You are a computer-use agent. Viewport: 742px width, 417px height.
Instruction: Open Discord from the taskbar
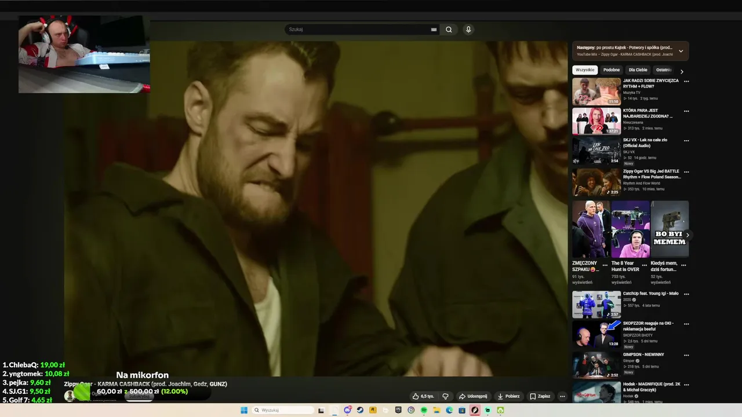[347, 410]
